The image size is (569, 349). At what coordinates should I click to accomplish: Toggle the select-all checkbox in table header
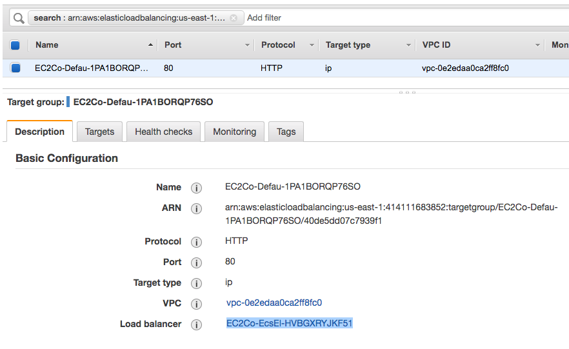point(15,45)
